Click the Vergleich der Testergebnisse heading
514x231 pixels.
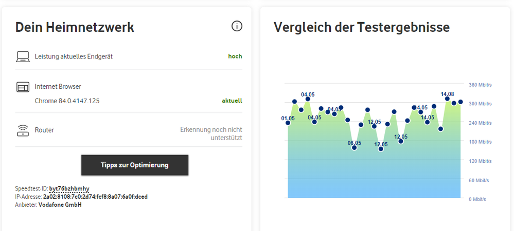pos(362,27)
